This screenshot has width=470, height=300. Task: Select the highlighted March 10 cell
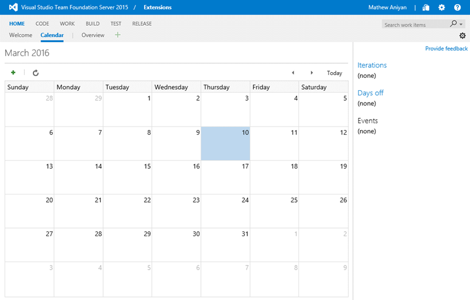[x=226, y=143]
